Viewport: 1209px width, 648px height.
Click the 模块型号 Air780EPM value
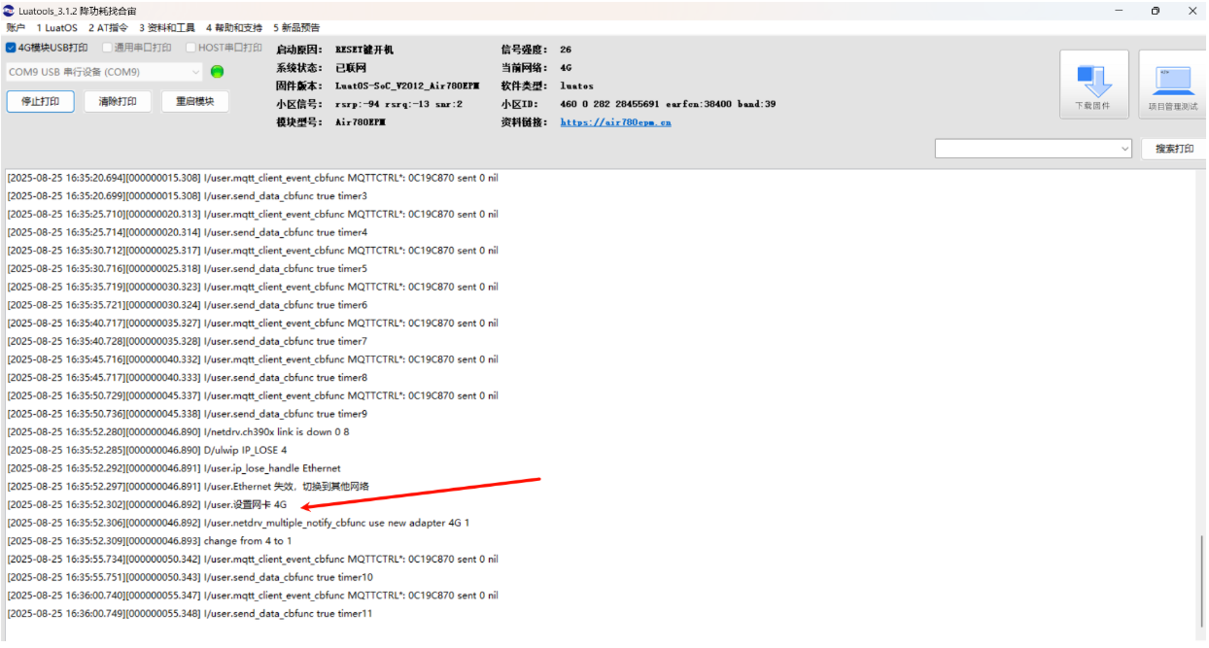click(360, 122)
